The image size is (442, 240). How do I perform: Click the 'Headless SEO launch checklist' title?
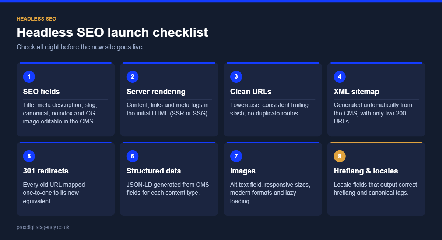point(112,32)
